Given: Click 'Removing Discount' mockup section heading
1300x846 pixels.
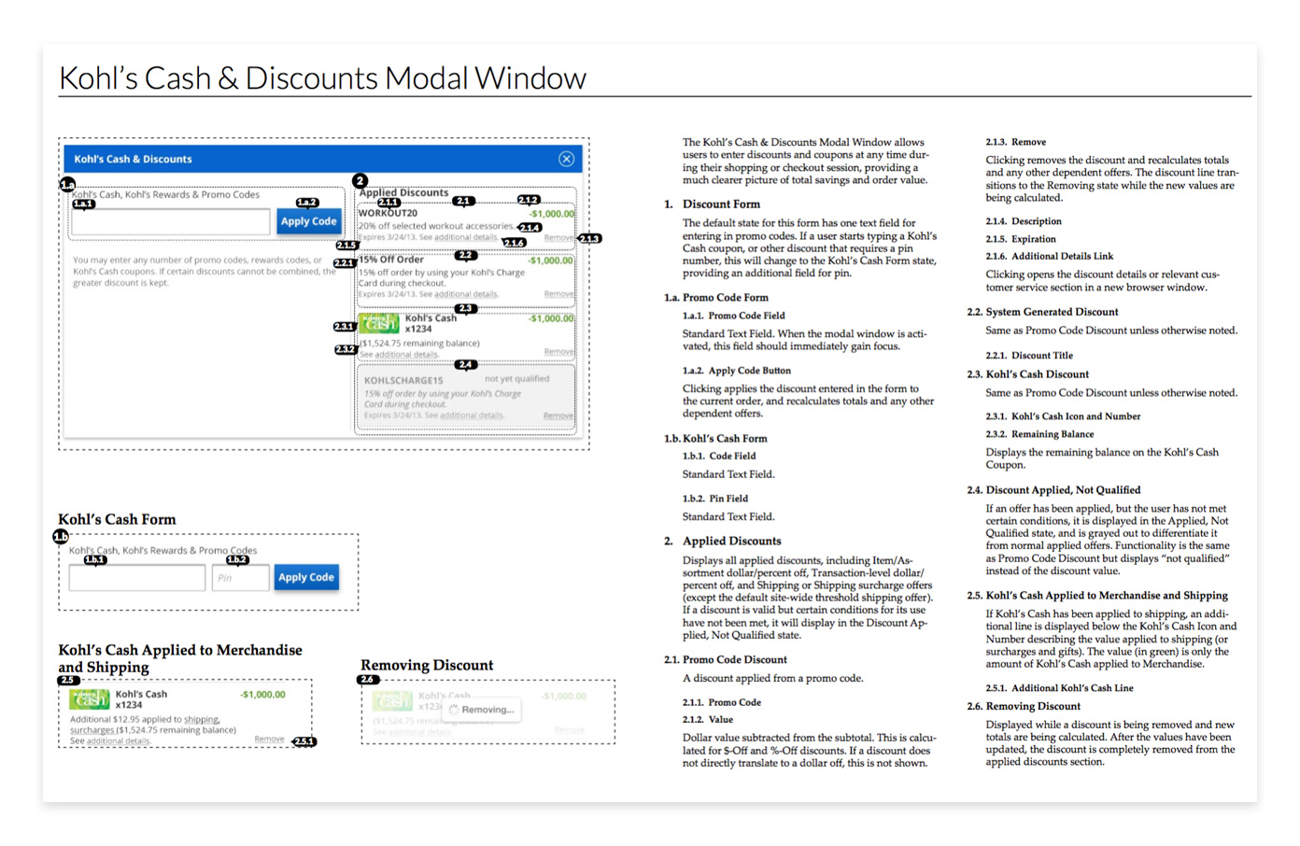Looking at the screenshot, I should [x=427, y=665].
